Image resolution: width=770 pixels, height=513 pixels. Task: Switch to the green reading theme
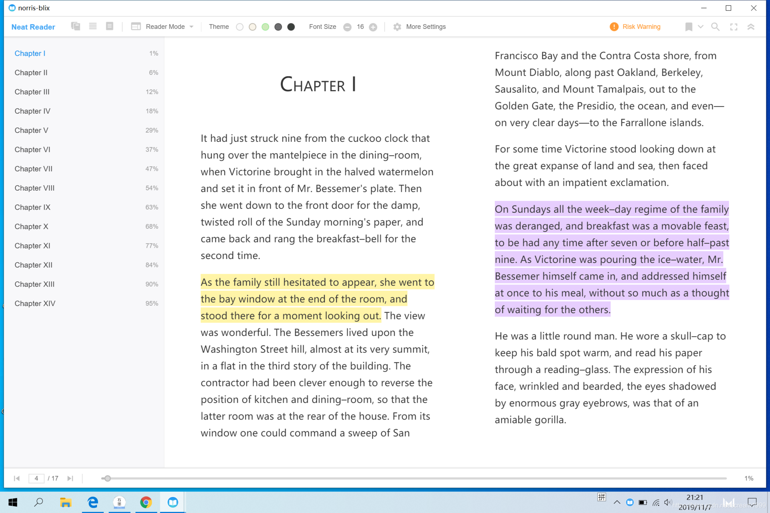(x=265, y=26)
